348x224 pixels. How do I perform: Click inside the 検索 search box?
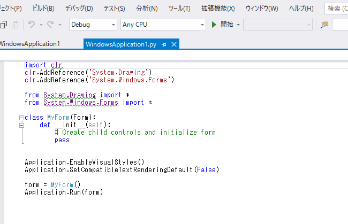(337, 9)
